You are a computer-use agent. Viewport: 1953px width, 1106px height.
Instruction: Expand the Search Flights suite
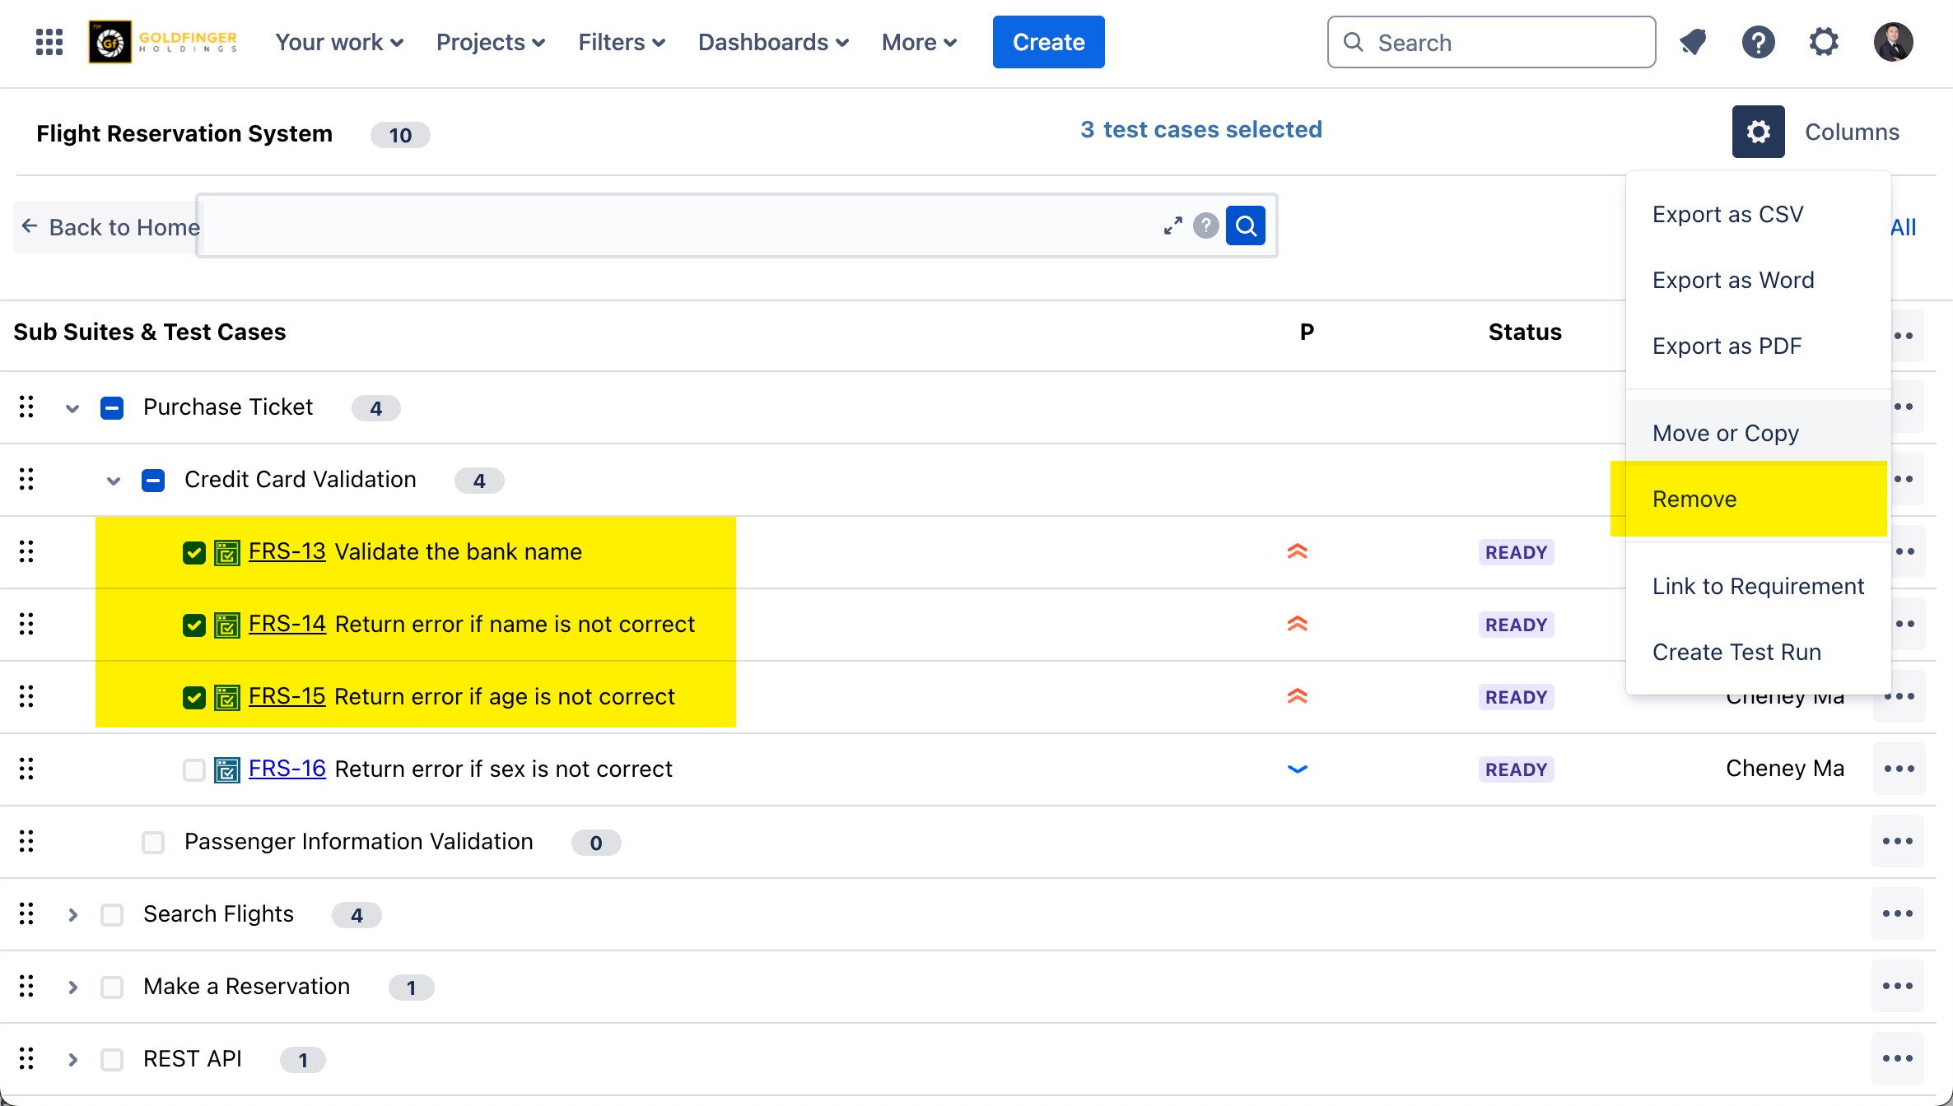pyautogui.click(x=72, y=914)
